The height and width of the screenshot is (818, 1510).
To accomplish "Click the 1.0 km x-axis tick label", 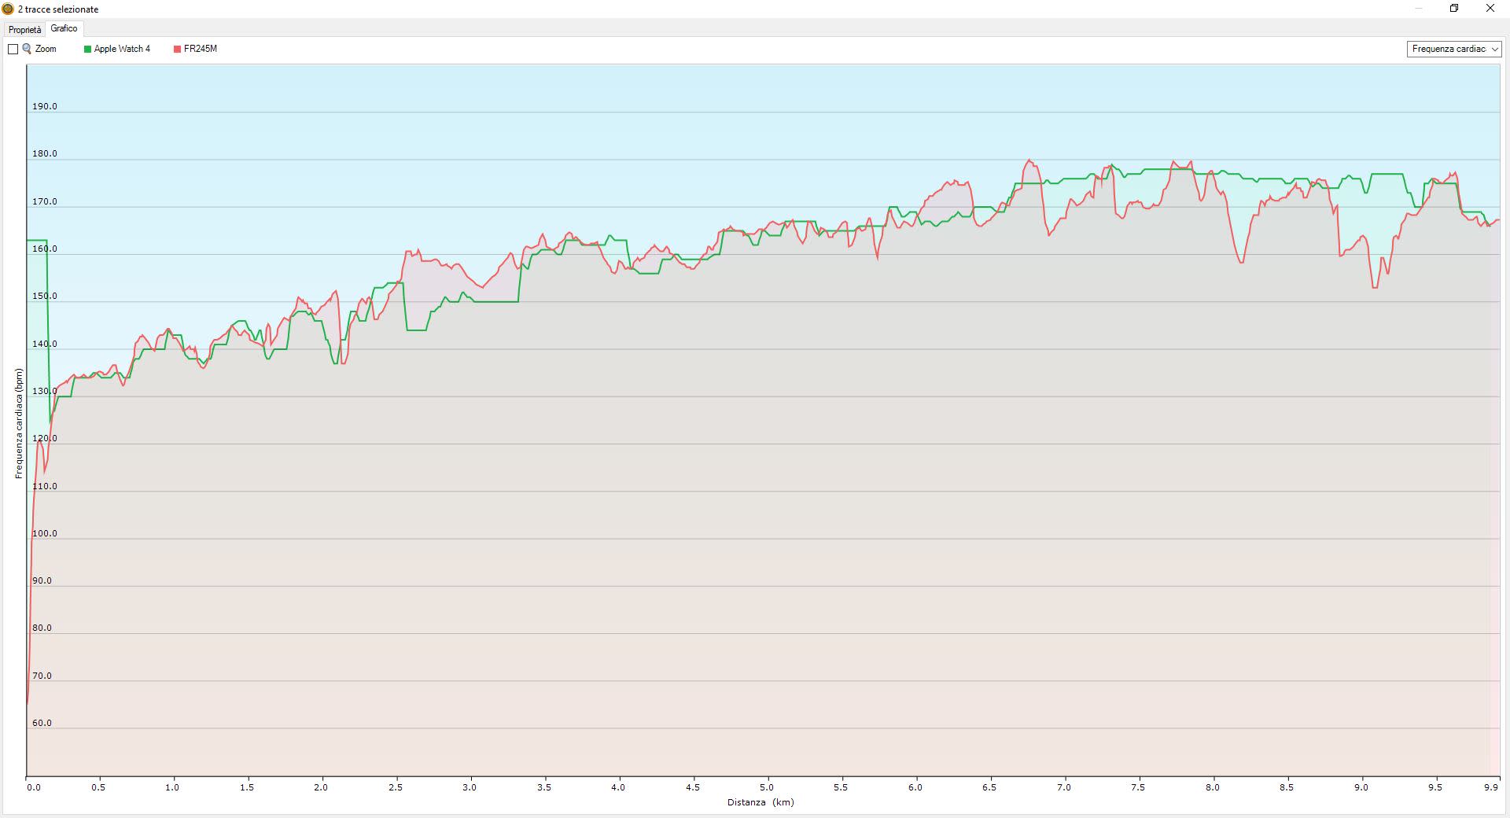I will click(172, 787).
